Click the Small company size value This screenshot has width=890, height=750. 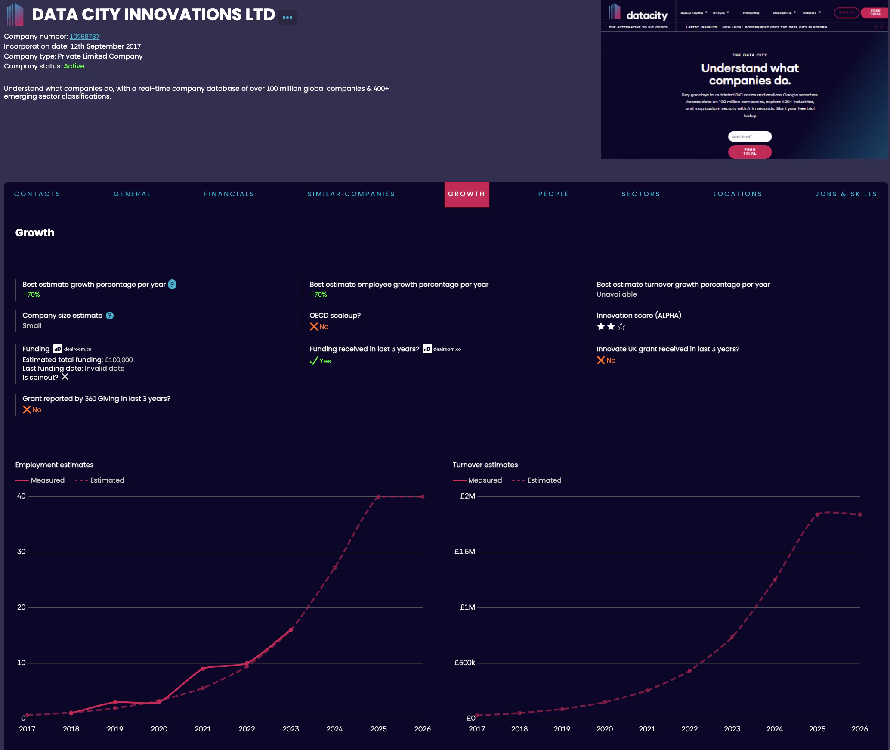point(32,326)
